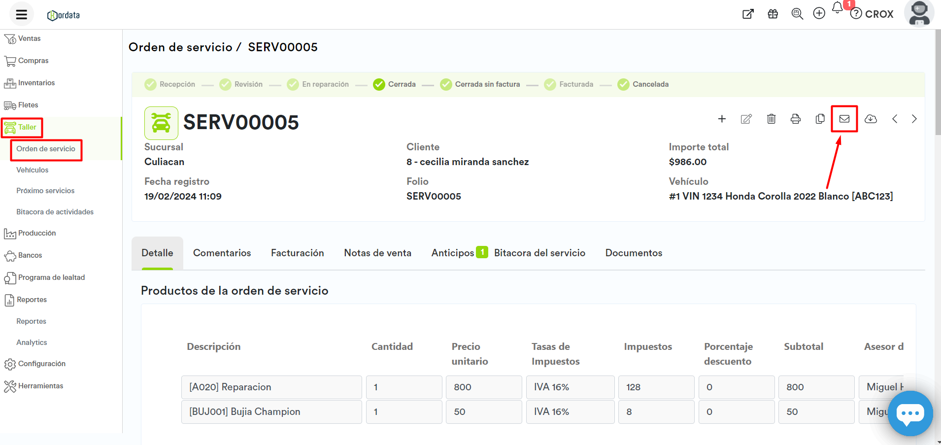Open the IVA 16% tax dropdown for Reparacion
Image resolution: width=941 pixels, height=445 pixels.
tap(570, 387)
